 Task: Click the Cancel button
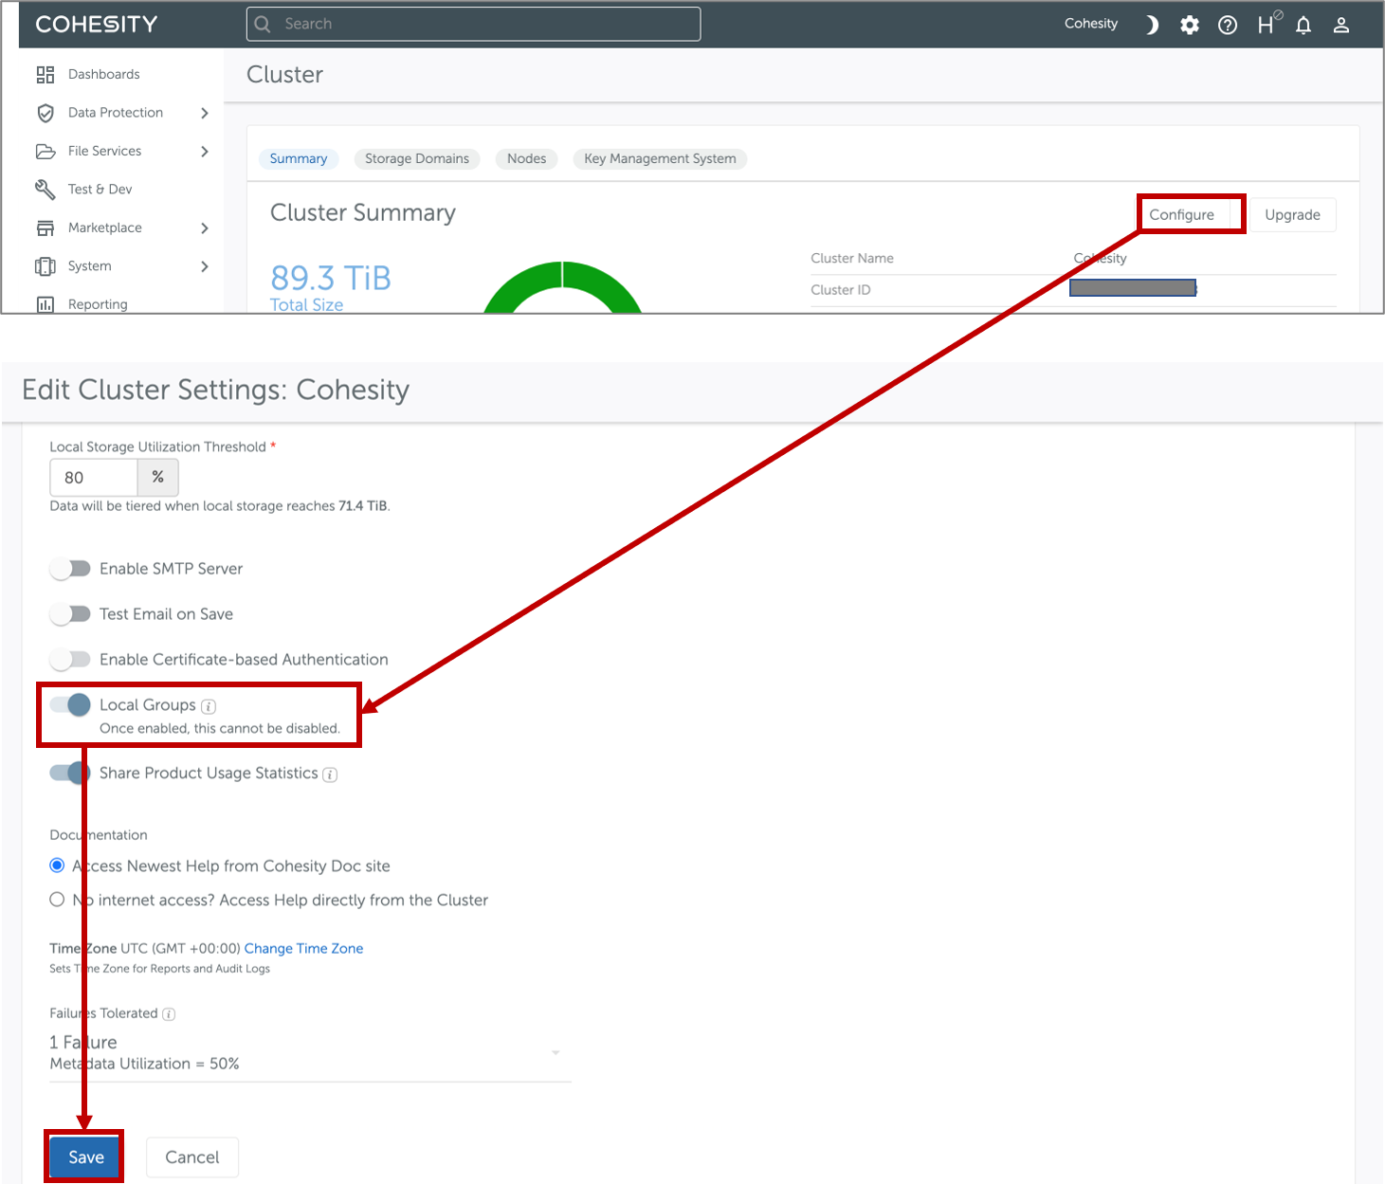[192, 1157]
